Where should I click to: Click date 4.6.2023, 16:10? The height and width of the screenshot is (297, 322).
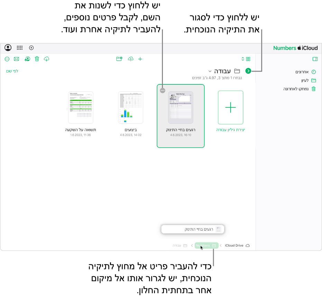pyautogui.click(x=181, y=135)
